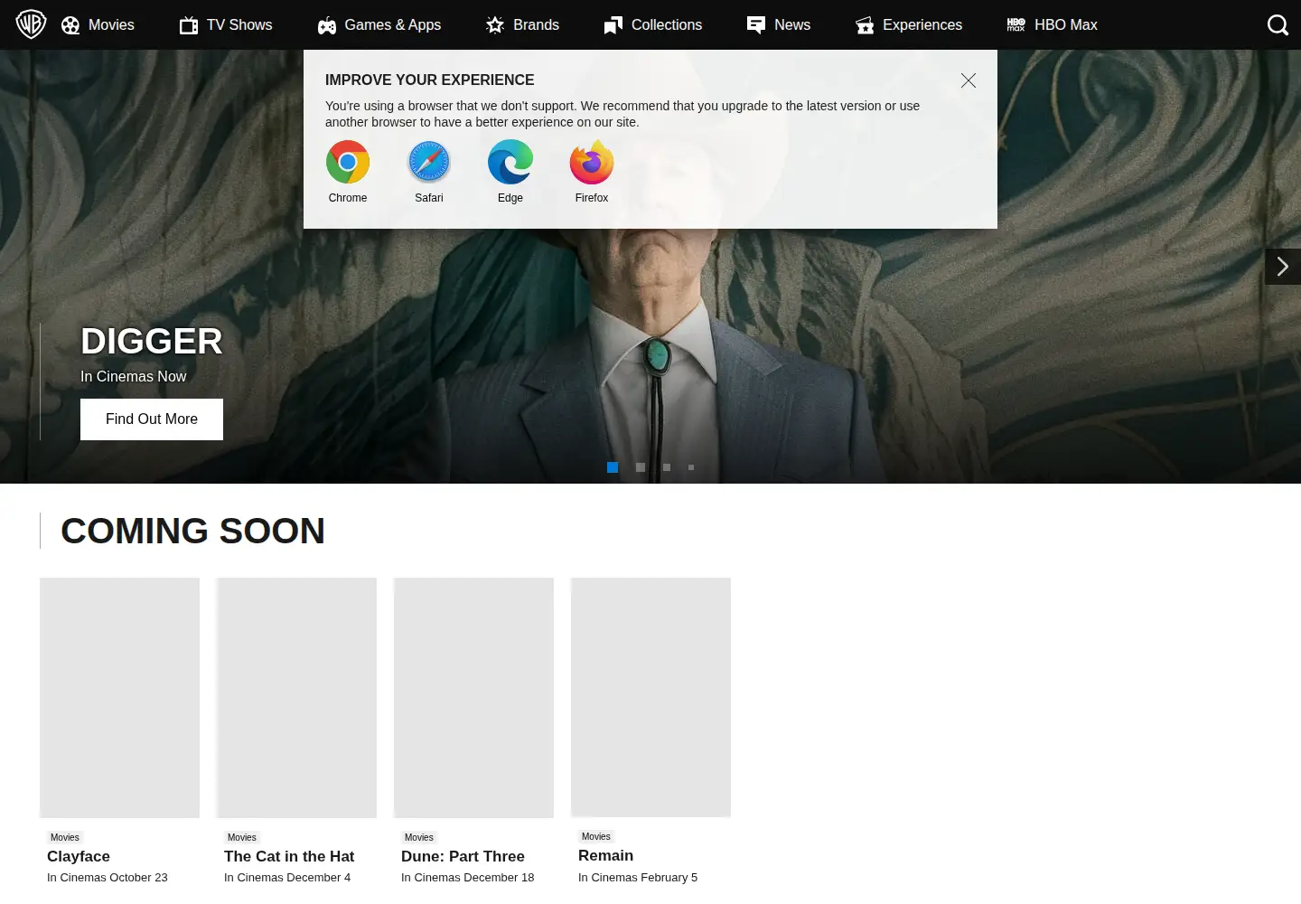1301x904 pixels.
Task: Open the DIGGER hero title
Action: 152,342
